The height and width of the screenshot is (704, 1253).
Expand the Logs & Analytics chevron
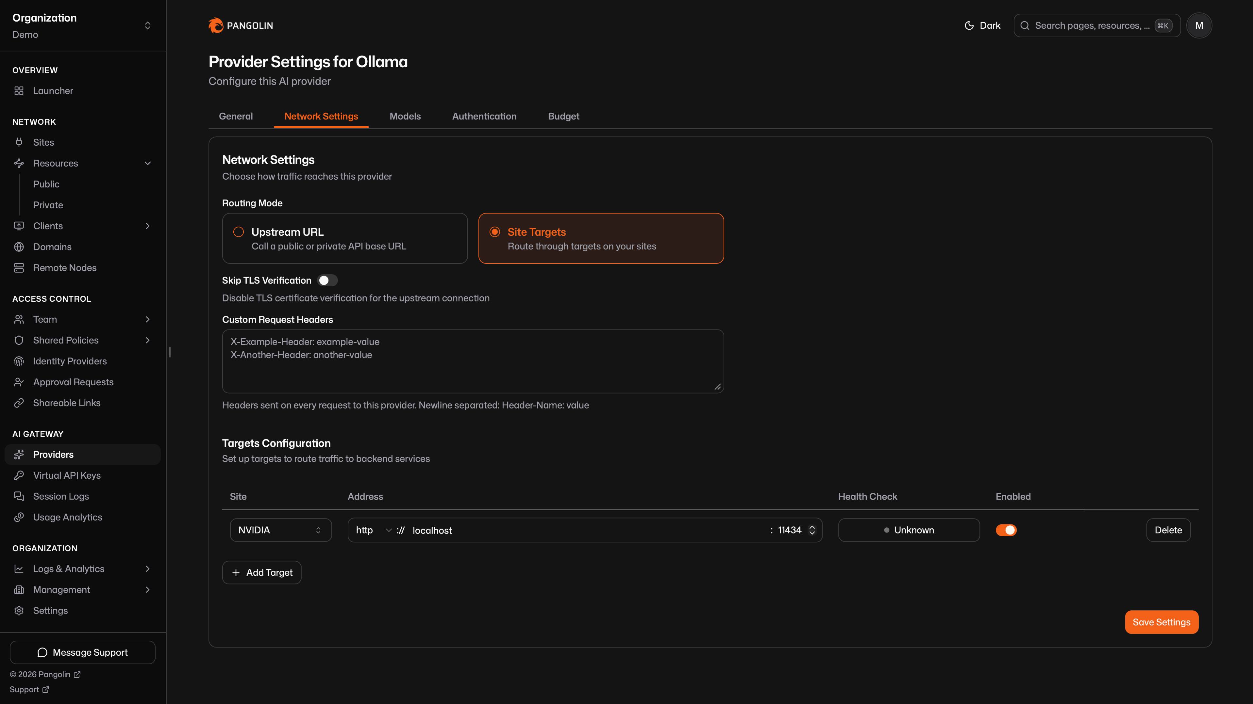coord(147,568)
